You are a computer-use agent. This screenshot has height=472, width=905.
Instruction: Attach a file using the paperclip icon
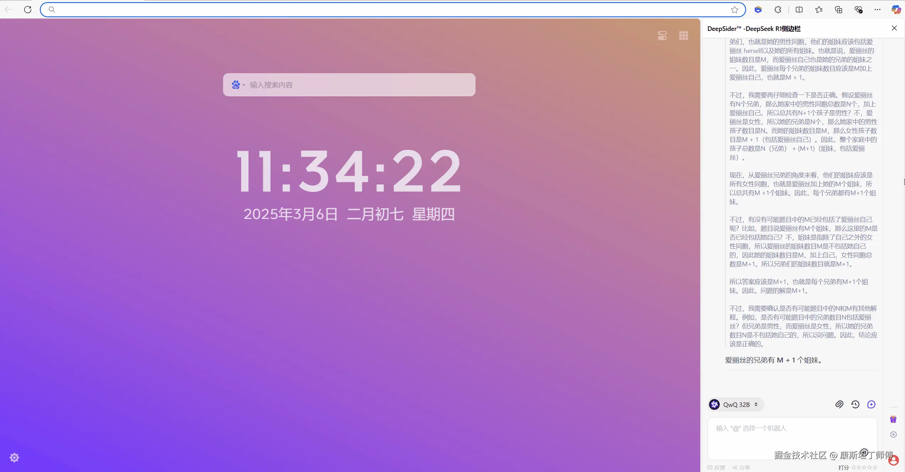click(839, 404)
